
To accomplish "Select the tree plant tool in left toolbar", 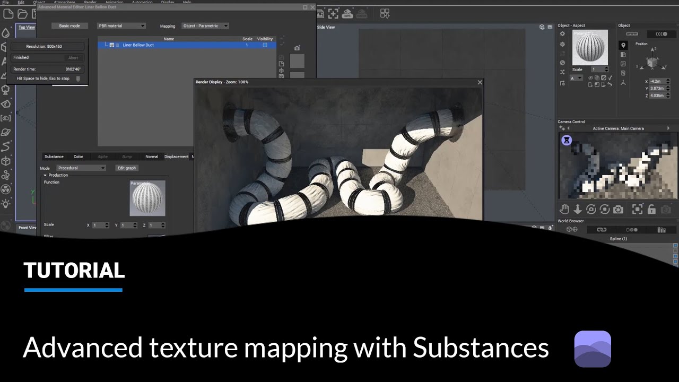I will coord(6,90).
